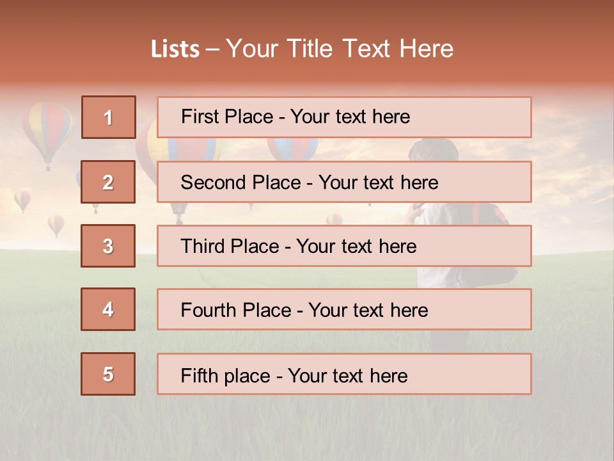This screenshot has width=614, height=461.
Task: Click the Fifth place text bar
Action: coord(344,374)
